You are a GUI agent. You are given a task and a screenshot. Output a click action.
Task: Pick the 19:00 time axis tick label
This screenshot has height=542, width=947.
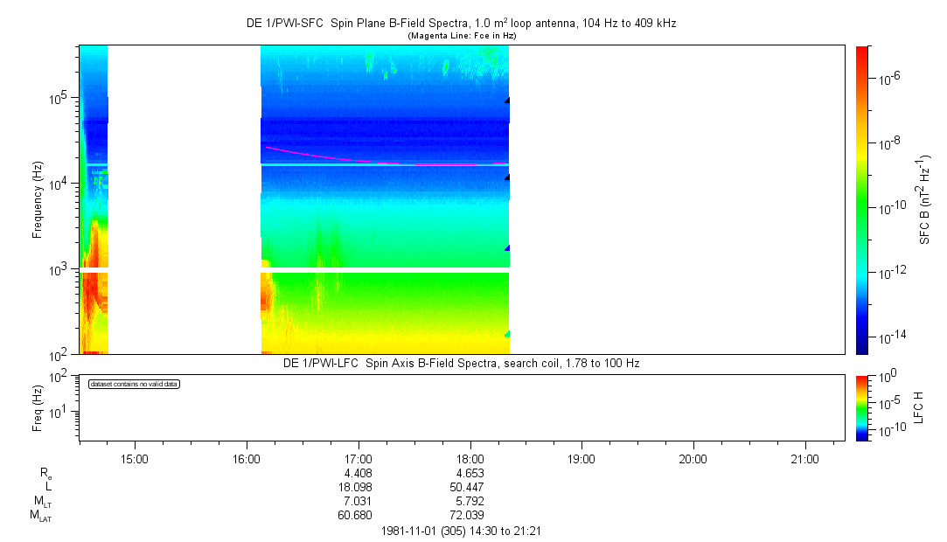pyautogui.click(x=581, y=457)
